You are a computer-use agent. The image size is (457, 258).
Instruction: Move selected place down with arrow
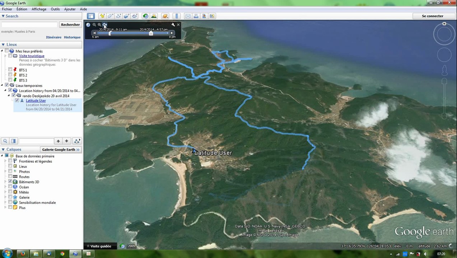point(66,141)
